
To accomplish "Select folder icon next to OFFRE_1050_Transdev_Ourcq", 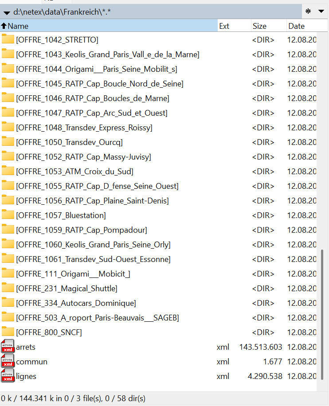I will [8, 141].
